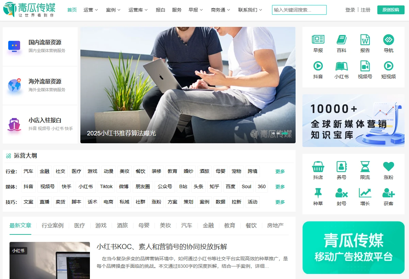Select the 种草 pushpin icon
This screenshot has height=279, width=409.
pyautogui.click(x=318, y=193)
